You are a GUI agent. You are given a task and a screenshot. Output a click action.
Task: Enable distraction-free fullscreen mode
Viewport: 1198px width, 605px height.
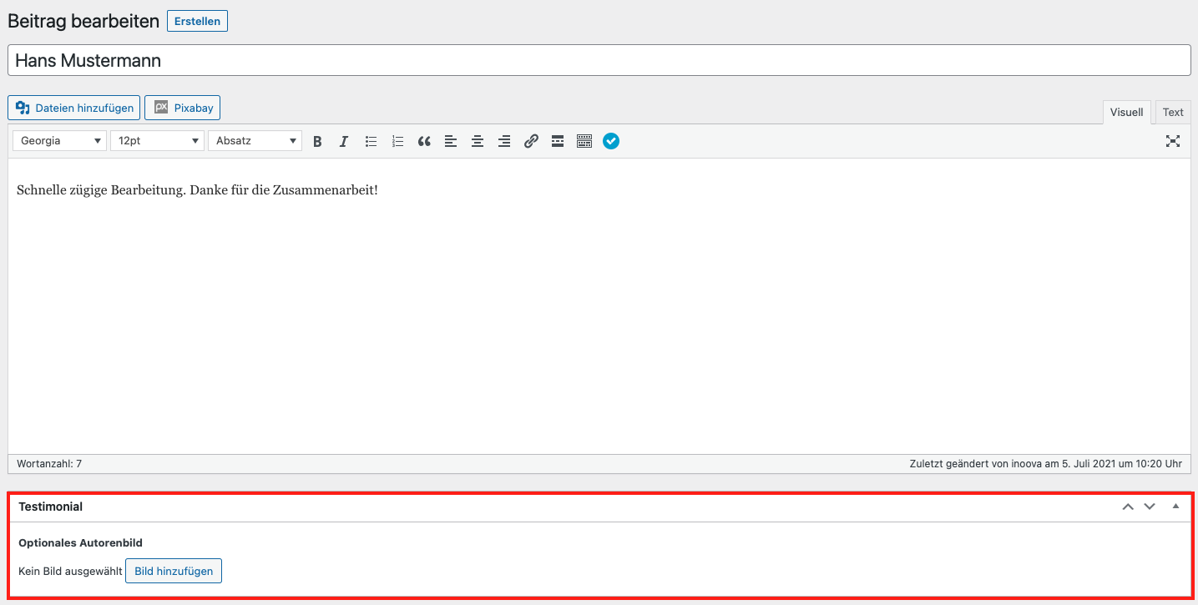pos(1173,141)
